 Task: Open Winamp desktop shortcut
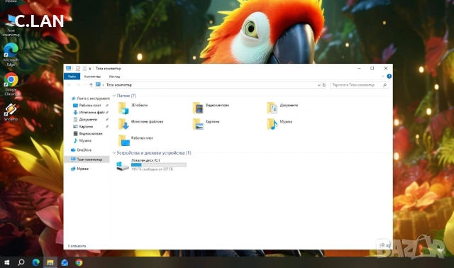[x=11, y=112]
